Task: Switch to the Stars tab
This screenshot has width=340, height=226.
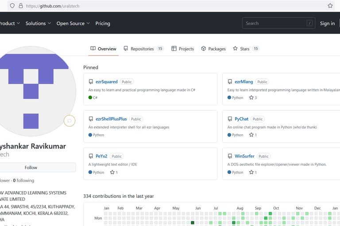Action: click(246, 49)
